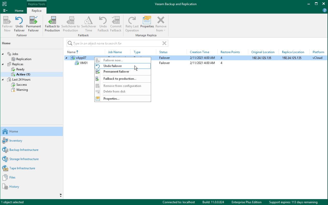Image resolution: width=328 pixels, height=205 pixels.
Task: Open replica Properties from the ribbon
Action: tap(147, 22)
